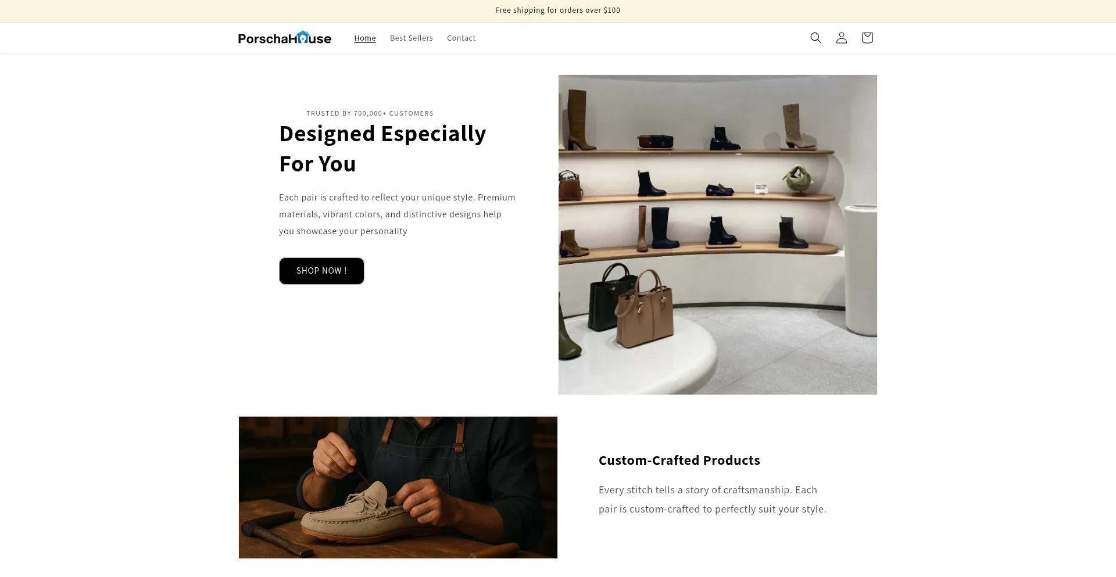This screenshot has width=1116, height=577.
Task: Click the SHOP NOW ! button
Action: 321,271
